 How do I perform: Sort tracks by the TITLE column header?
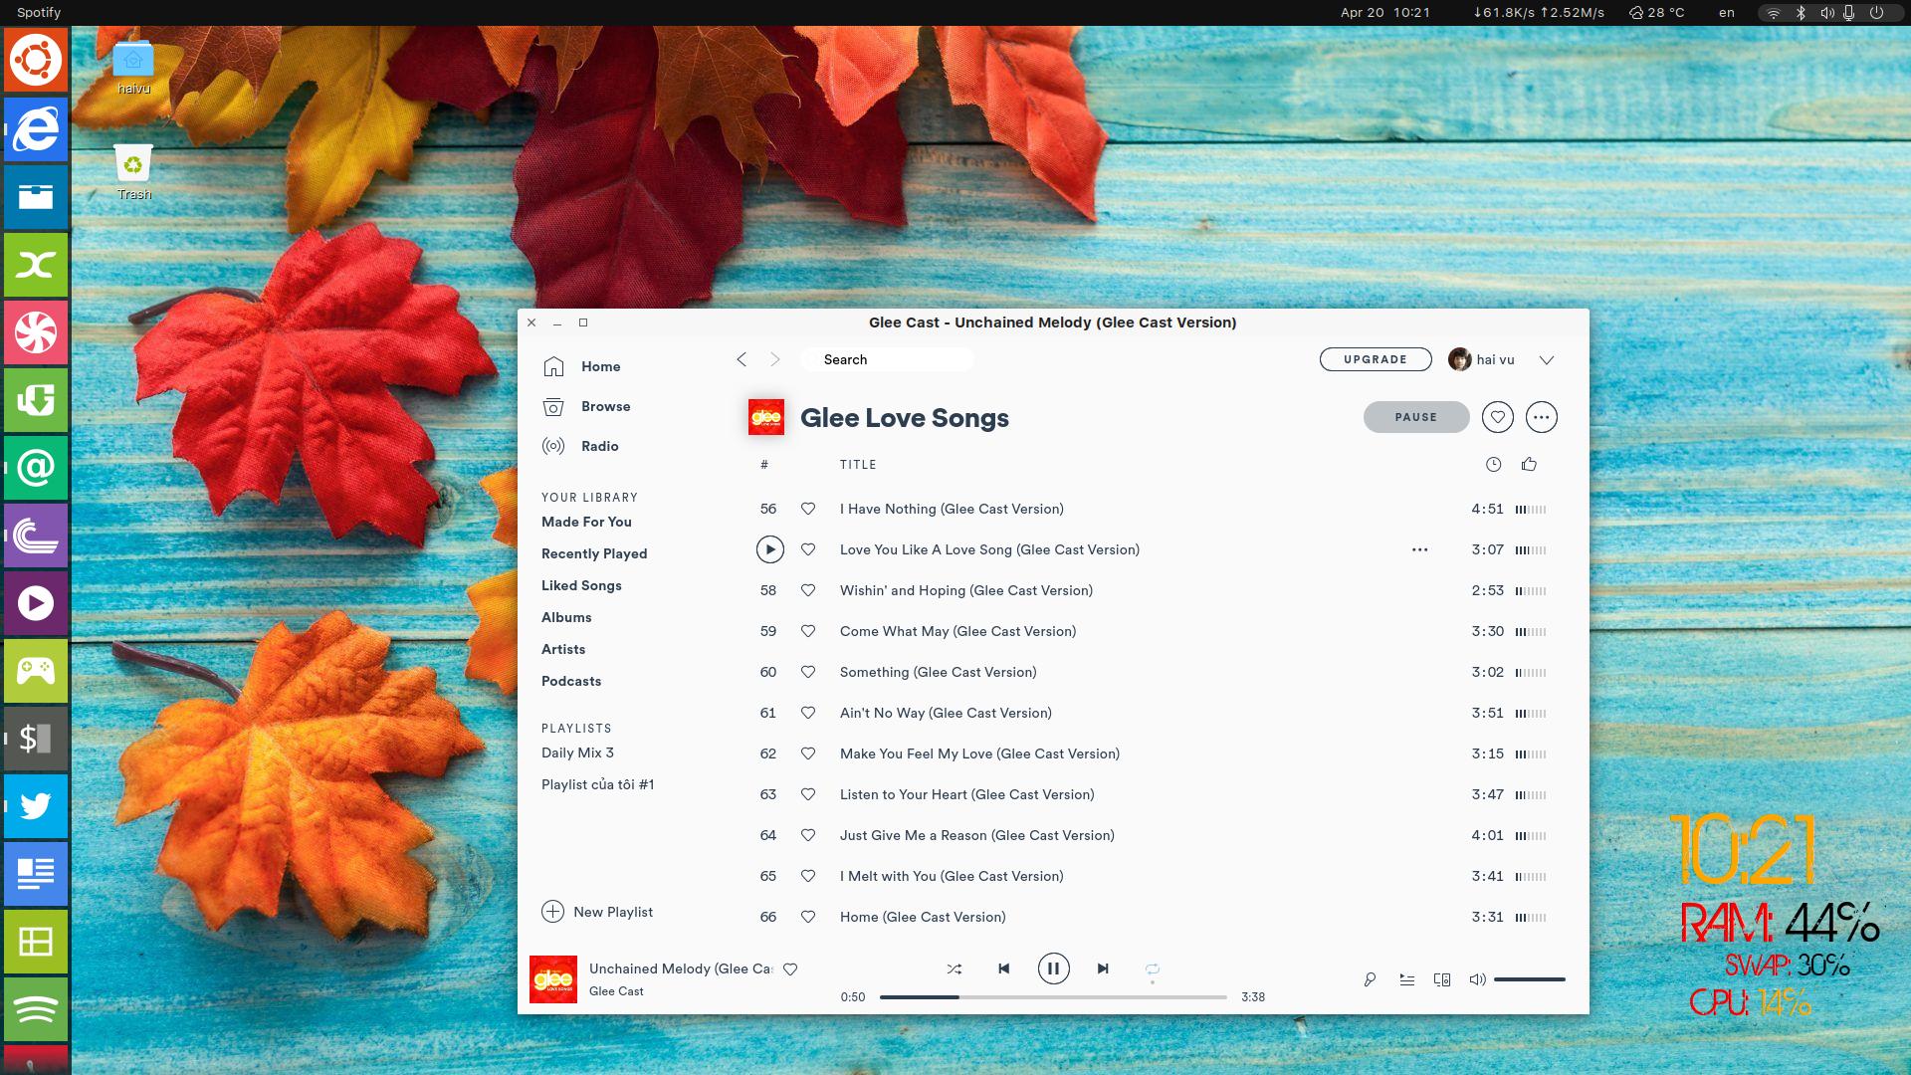pos(858,465)
